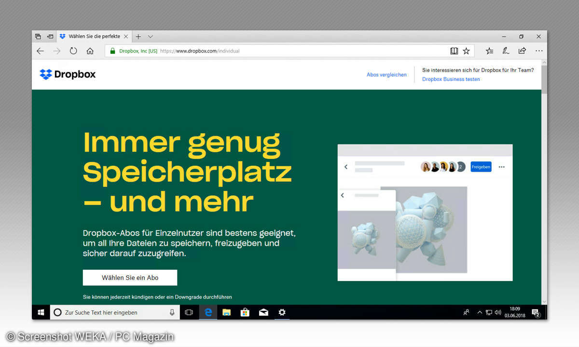This screenshot has height=347, width=579.
Task: Click the network icon in system tray
Action: 489,312
